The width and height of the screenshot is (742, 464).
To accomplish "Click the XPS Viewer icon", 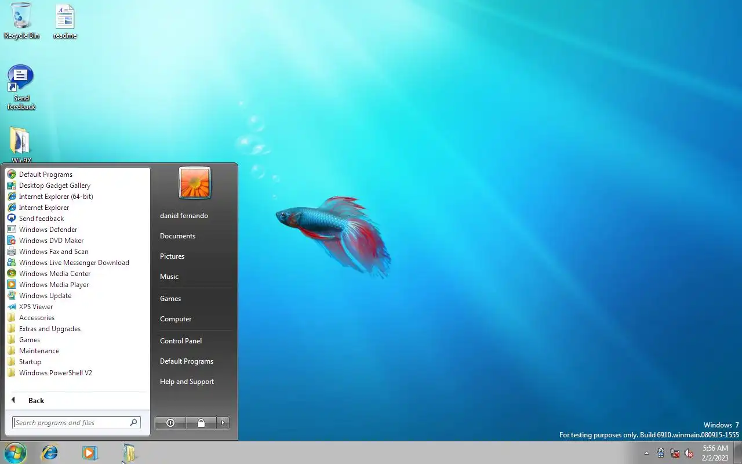I will [x=12, y=307].
